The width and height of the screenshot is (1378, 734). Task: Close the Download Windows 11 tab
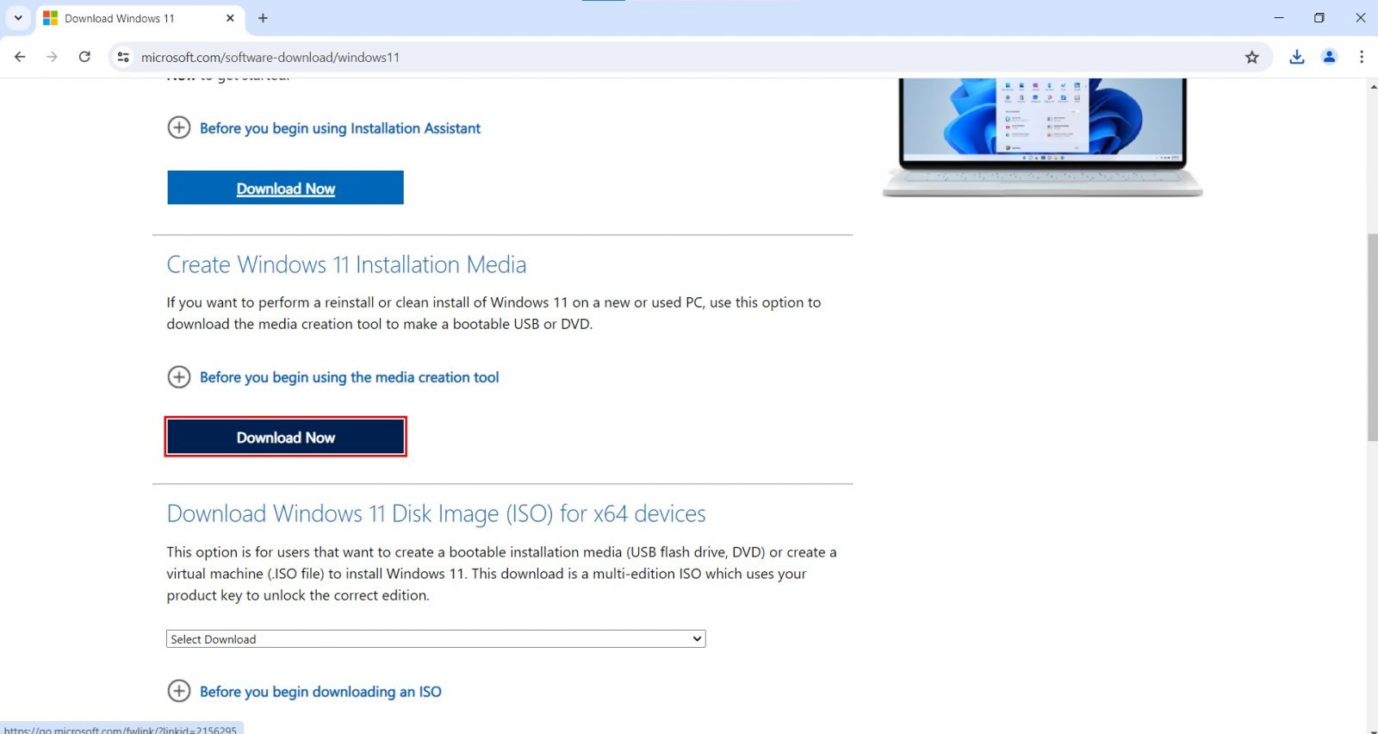[230, 18]
